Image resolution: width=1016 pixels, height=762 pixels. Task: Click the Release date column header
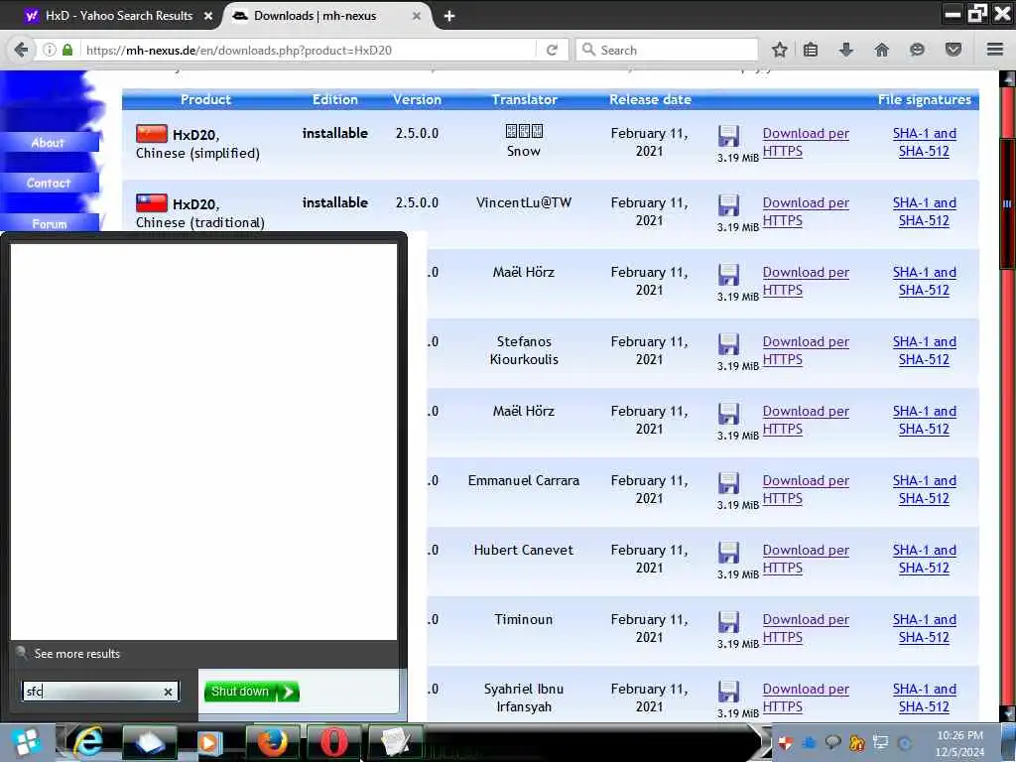(650, 99)
